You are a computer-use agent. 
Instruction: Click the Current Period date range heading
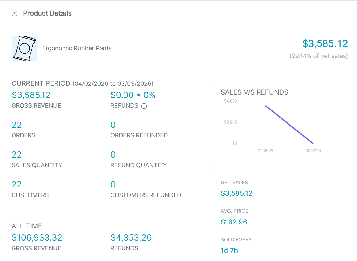[82, 83]
